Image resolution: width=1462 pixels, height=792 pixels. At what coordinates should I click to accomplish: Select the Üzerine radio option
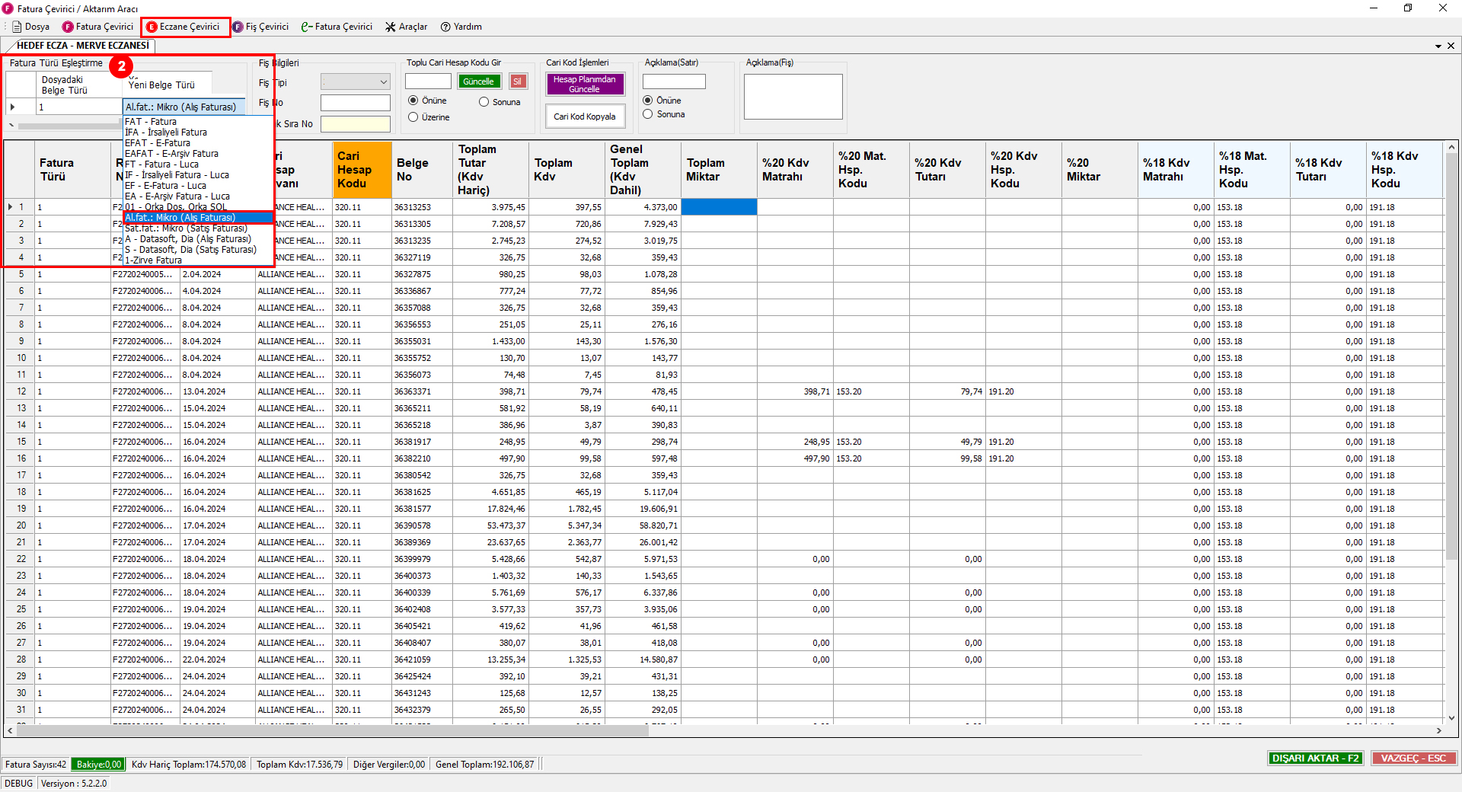tap(413, 117)
